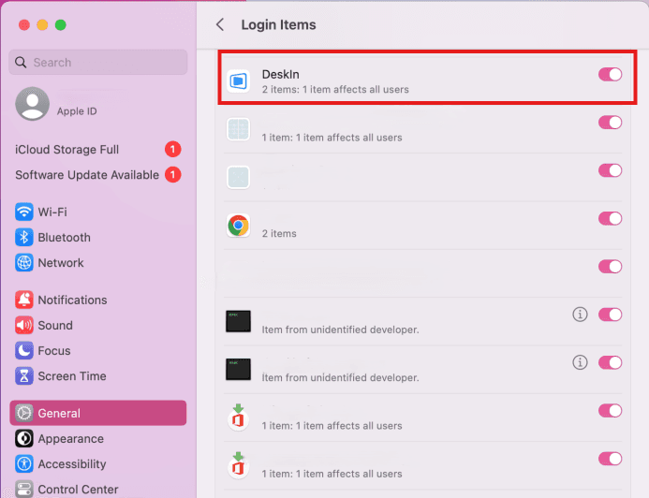
Task: Click the Software Update Available badge
Action: (x=173, y=175)
